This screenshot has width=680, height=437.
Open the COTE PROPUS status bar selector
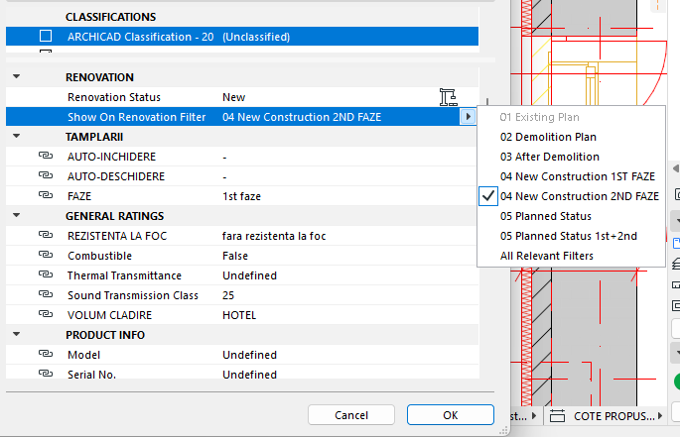607,416
